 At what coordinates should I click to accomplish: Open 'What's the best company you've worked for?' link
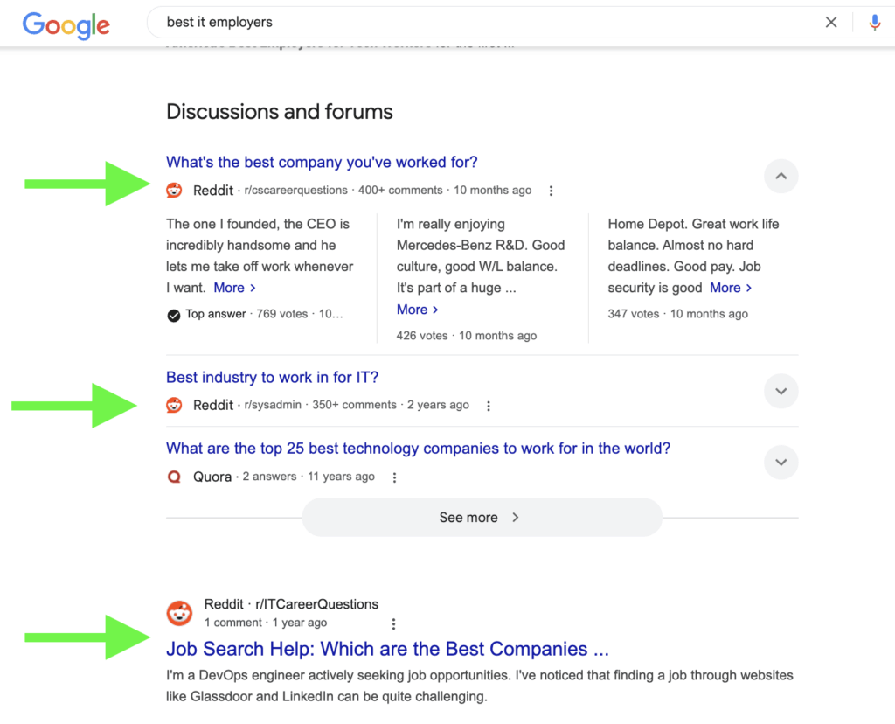pos(322,163)
